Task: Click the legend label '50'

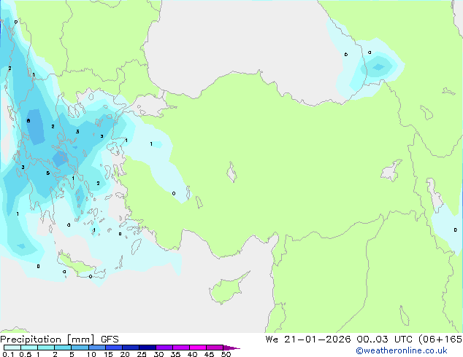Action: click(226, 354)
